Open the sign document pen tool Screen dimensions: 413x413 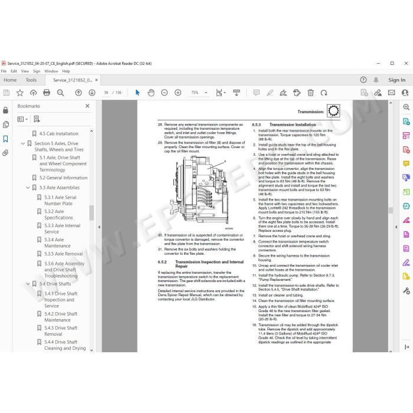click(283, 93)
